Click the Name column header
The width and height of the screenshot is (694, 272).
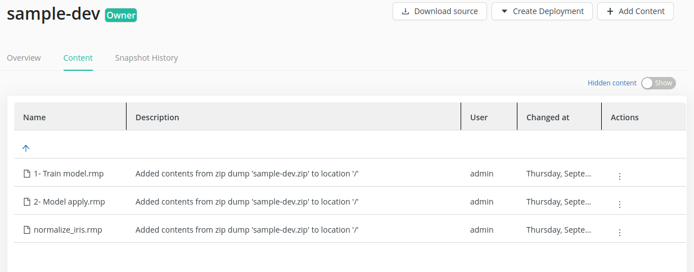pyautogui.click(x=34, y=117)
